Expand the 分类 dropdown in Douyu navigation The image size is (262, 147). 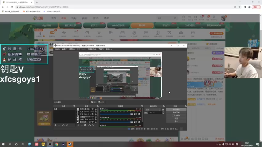[74, 18]
